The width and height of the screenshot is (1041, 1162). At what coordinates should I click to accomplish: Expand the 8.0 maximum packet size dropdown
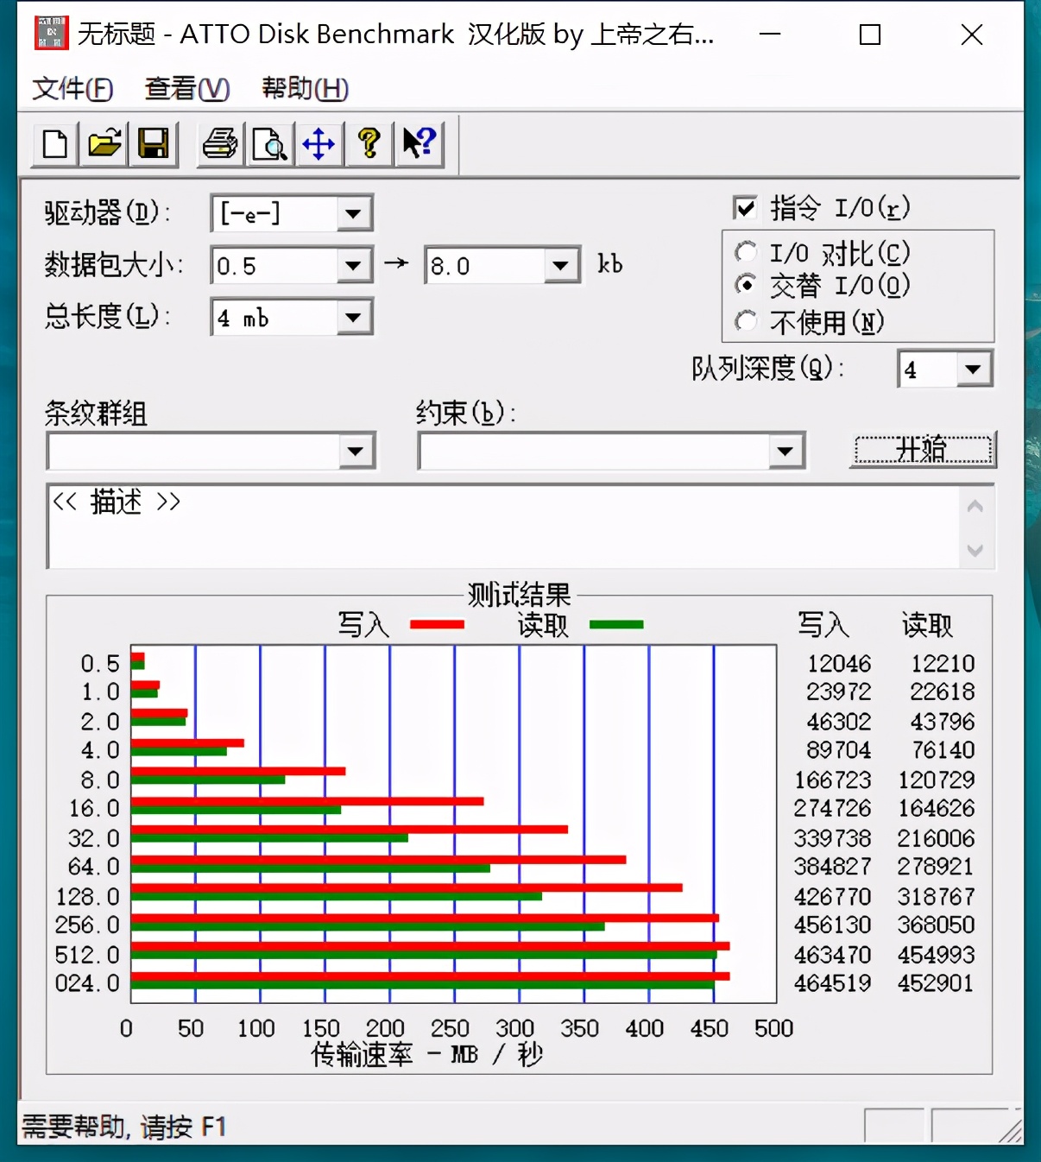pos(561,265)
